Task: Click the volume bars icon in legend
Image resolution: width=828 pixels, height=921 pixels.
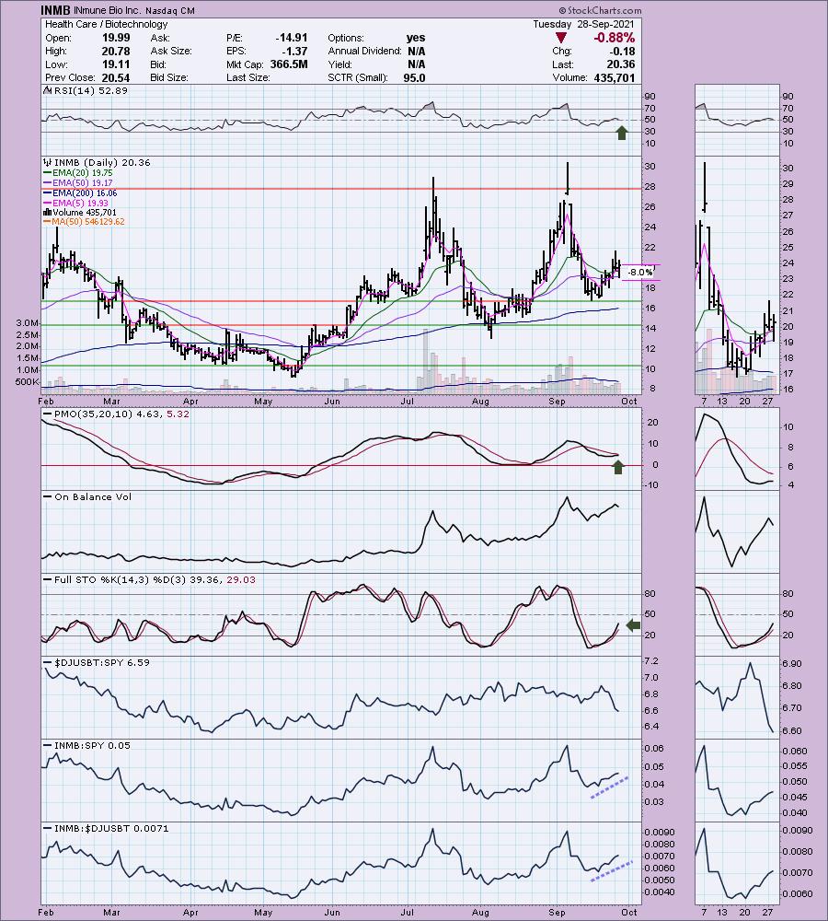Action: 47,212
